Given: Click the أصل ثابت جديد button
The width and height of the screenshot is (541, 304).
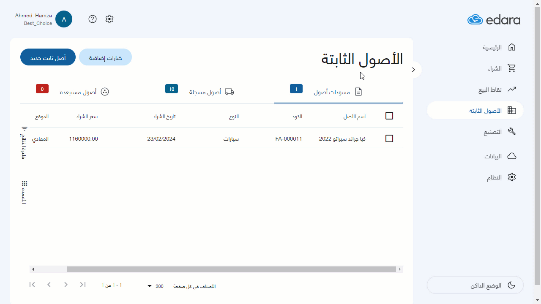Looking at the screenshot, I should click(x=48, y=57).
